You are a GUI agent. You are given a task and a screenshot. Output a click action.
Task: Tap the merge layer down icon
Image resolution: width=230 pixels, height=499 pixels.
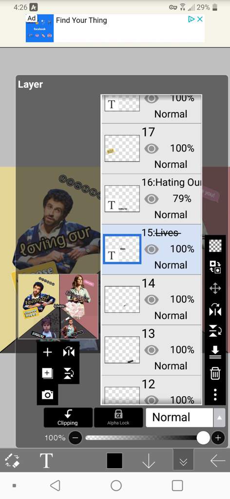tap(215, 352)
